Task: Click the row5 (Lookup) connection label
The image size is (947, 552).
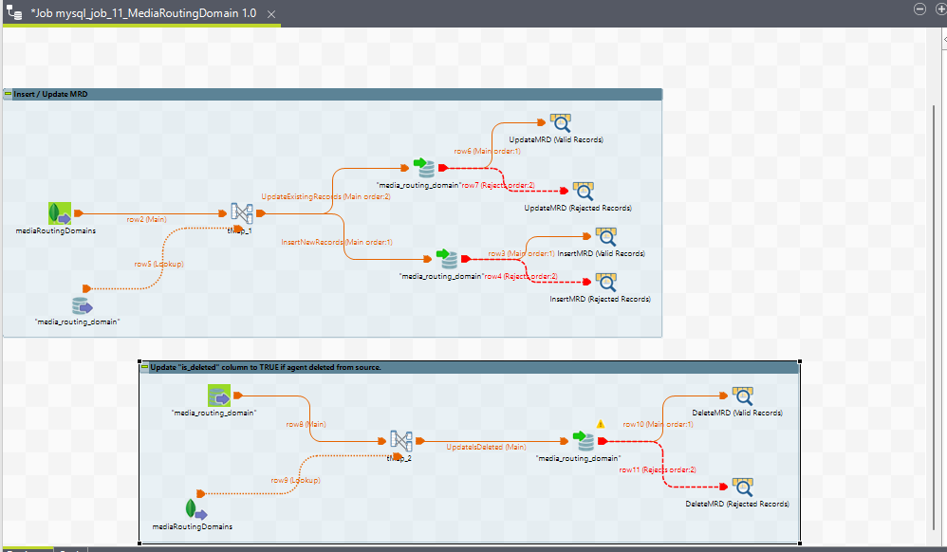Action: click(x=158, y=264)
